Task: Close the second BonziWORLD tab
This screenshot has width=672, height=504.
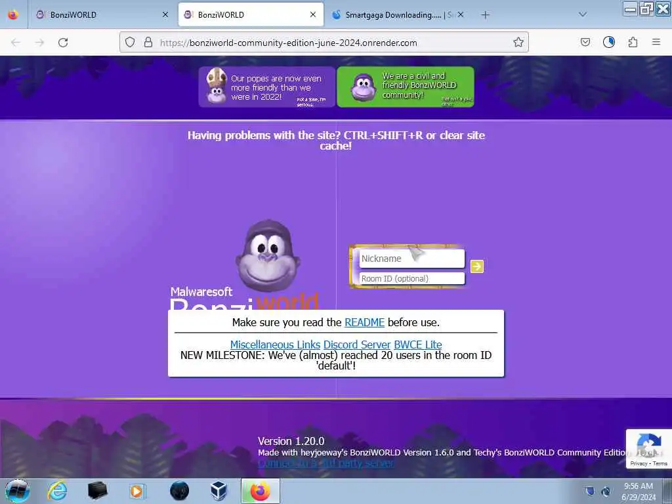Action: 313,14
